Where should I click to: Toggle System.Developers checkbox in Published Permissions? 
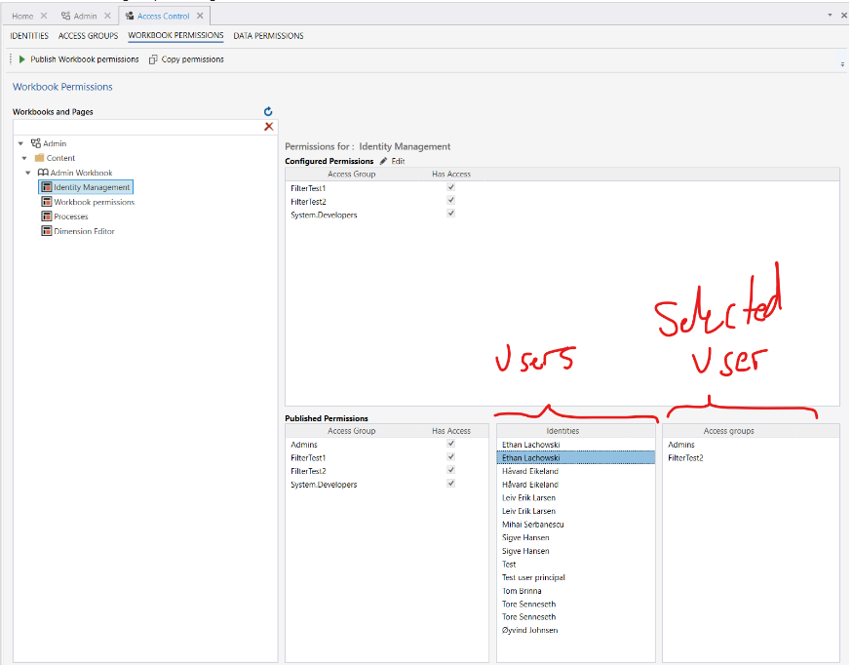450,485
